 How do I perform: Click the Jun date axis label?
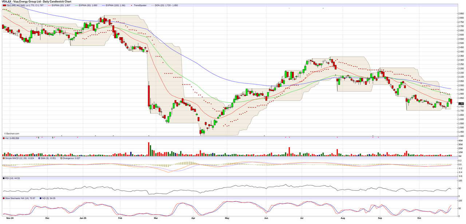266,219
